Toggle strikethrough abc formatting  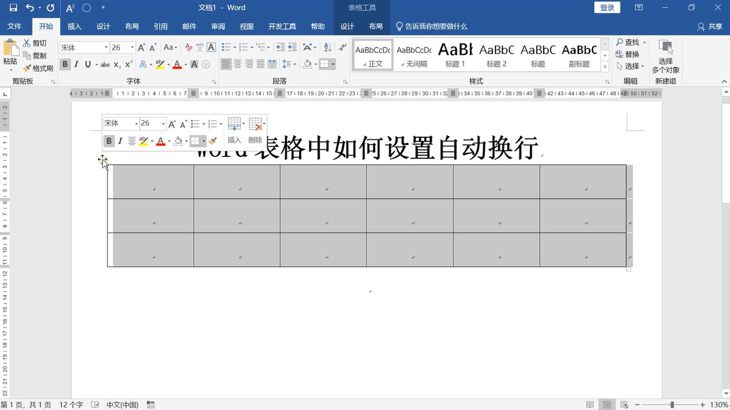pyautogui.click(x=105, y=64)
